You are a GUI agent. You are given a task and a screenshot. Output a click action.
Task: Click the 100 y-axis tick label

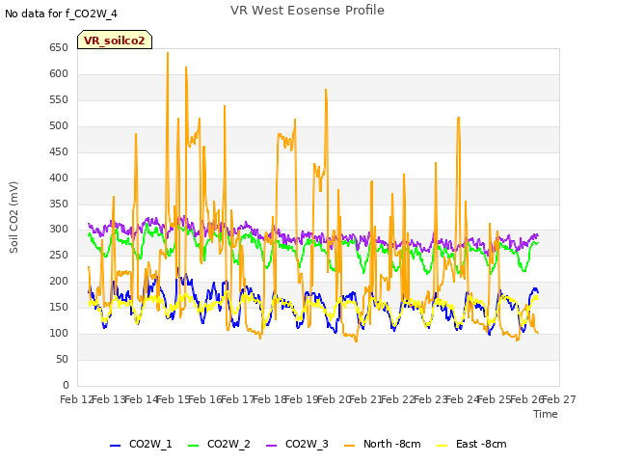tap(59, 333)
